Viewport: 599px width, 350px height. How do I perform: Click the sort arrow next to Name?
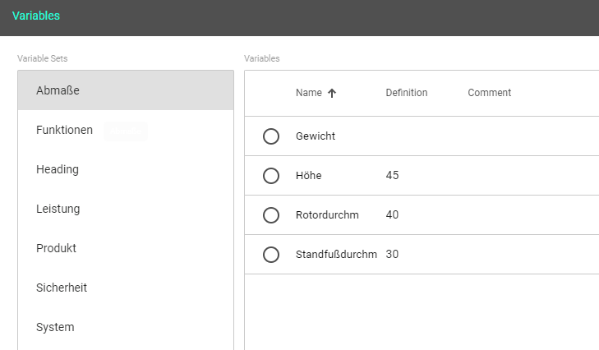[332, 93]
